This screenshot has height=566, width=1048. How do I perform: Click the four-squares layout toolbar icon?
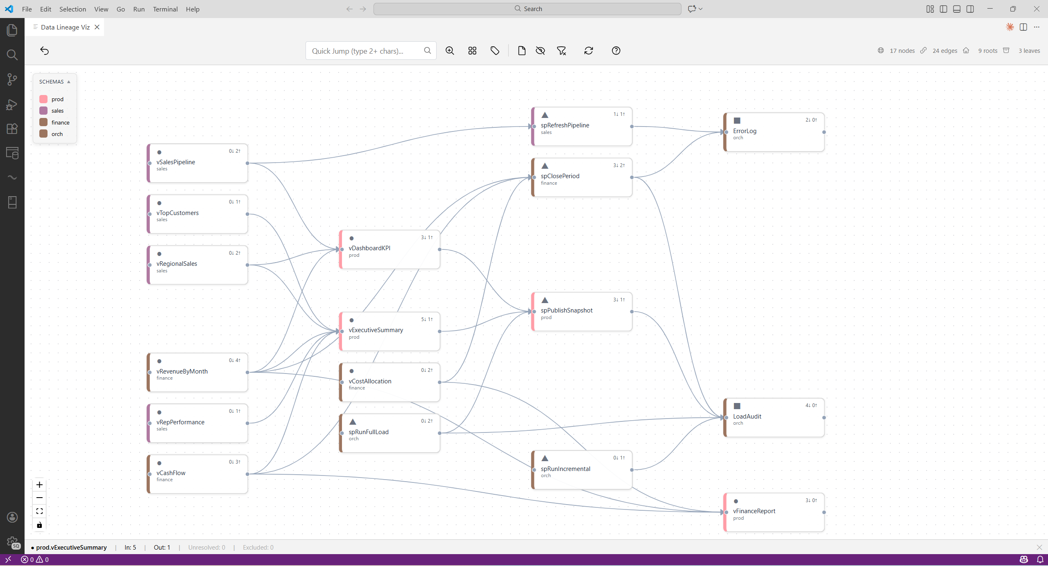[472, 51]
